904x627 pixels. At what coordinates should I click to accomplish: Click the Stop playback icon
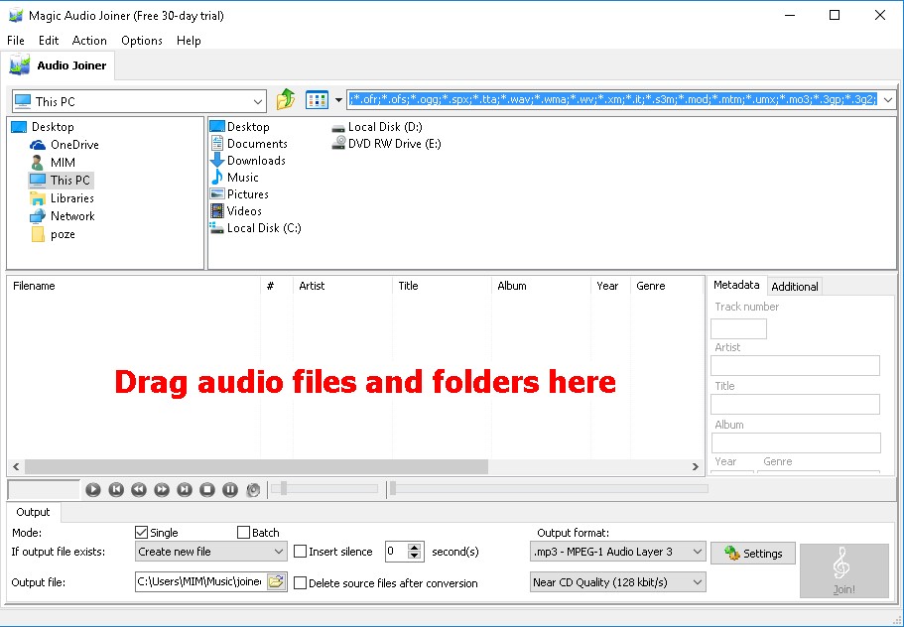(206, 489)
